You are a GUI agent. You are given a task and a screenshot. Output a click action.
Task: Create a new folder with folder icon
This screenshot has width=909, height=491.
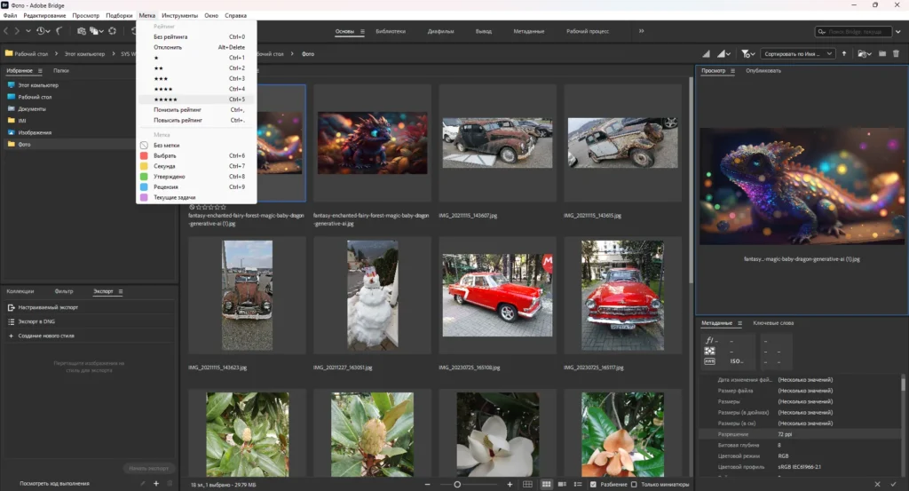point(881,54)
